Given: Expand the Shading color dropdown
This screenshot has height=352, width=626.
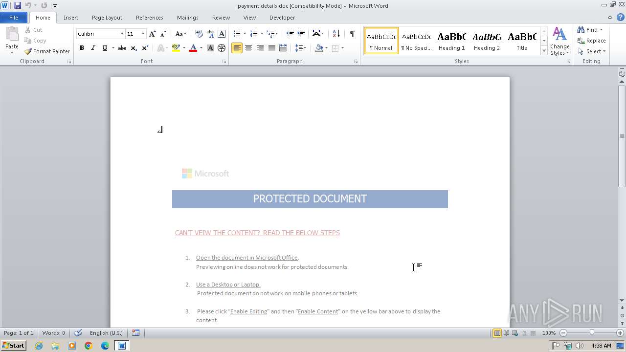Looking at the screenshot, I should coord(326,48).
